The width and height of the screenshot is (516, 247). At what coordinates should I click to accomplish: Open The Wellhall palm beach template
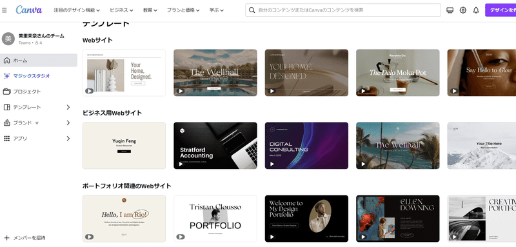tap(397, 146)
